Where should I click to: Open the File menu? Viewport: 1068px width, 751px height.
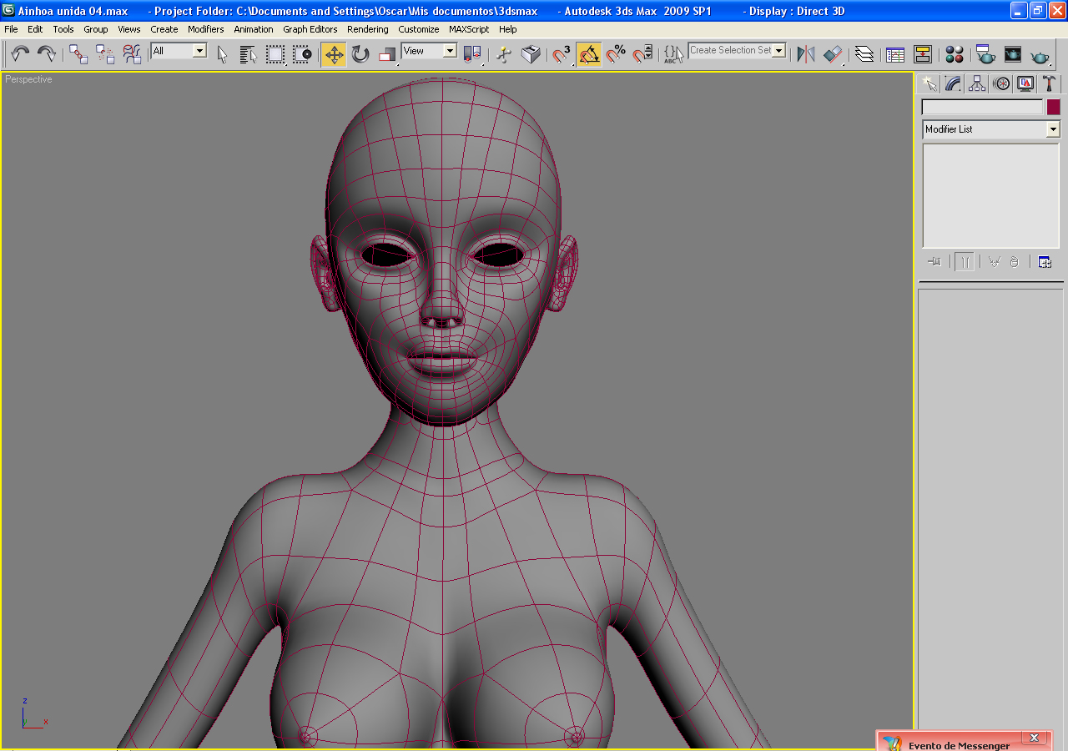[x=11, y=29]
